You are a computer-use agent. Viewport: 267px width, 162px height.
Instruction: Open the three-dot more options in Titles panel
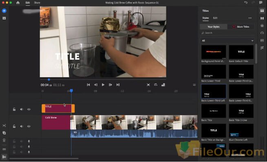pyautogui.click(x=250, y=18)
